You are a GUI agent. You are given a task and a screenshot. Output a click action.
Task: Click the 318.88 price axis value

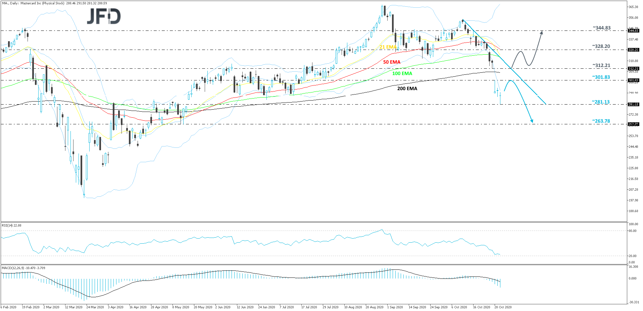pos(633,61)
